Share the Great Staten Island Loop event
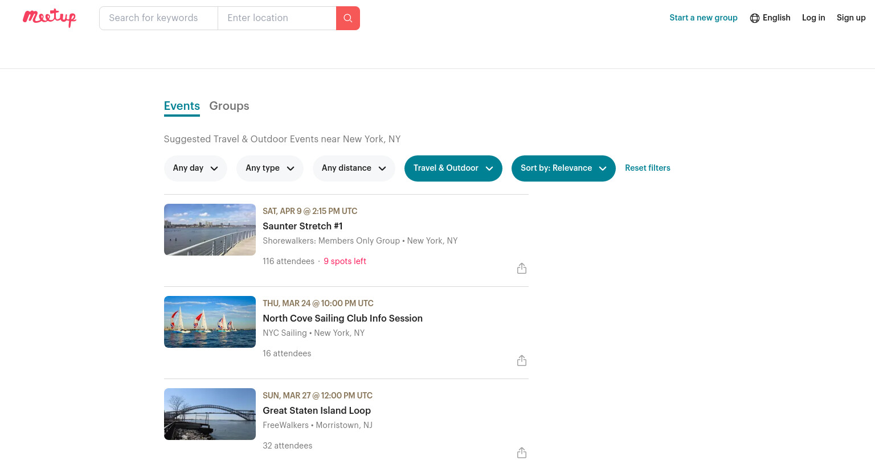Viewport: 875px width, 469px height. 522,453
